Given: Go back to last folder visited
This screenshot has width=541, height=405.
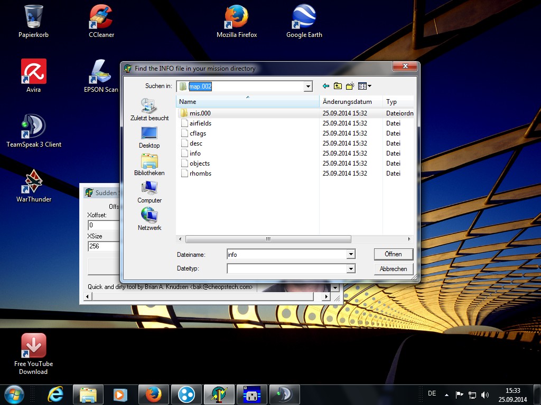Looking at the screenshot, I should [x=325, y=86].
